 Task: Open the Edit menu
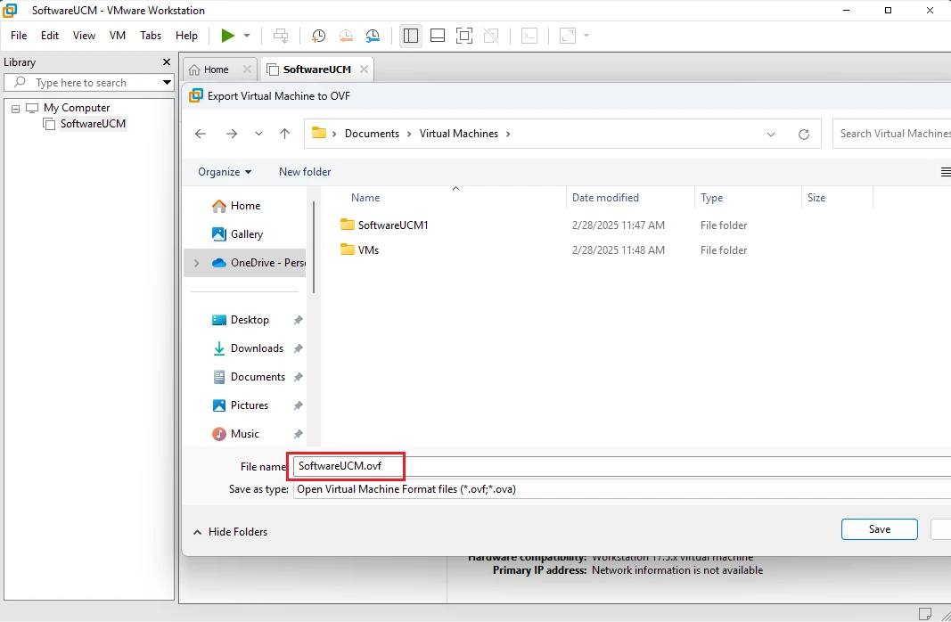point(50,36)
